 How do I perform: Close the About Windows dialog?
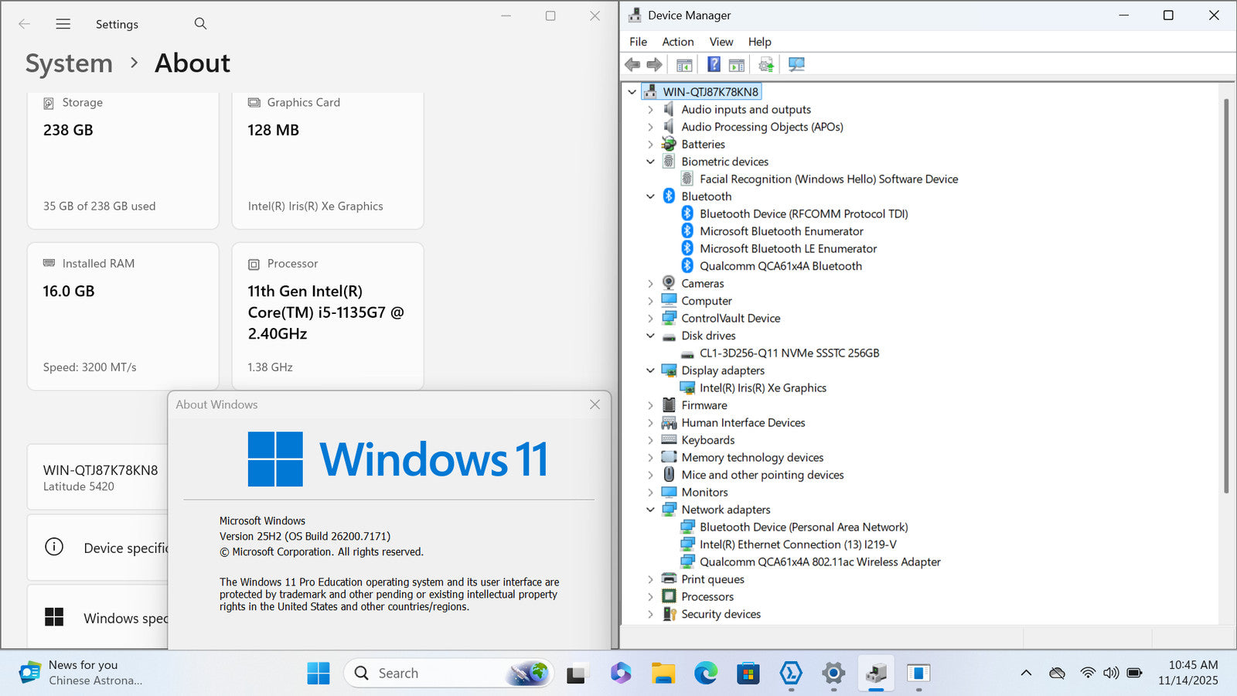point(595,404)
